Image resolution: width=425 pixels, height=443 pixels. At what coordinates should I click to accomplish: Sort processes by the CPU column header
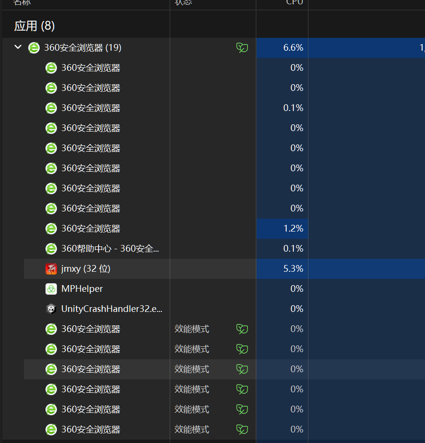[294, 3]
